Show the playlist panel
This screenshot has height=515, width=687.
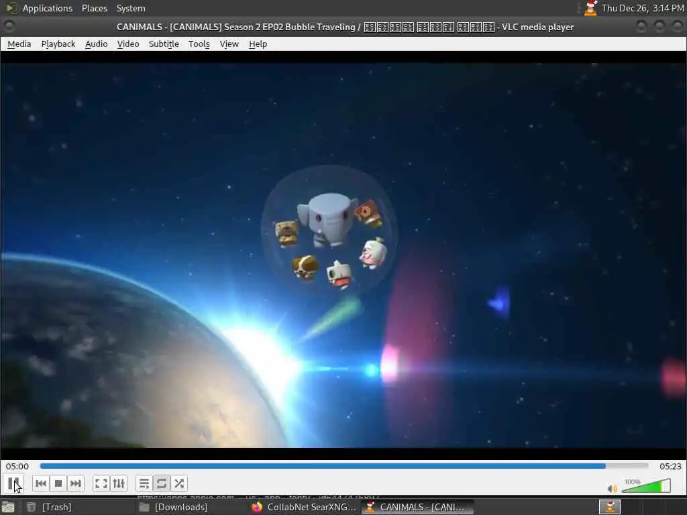coord(144,483)
